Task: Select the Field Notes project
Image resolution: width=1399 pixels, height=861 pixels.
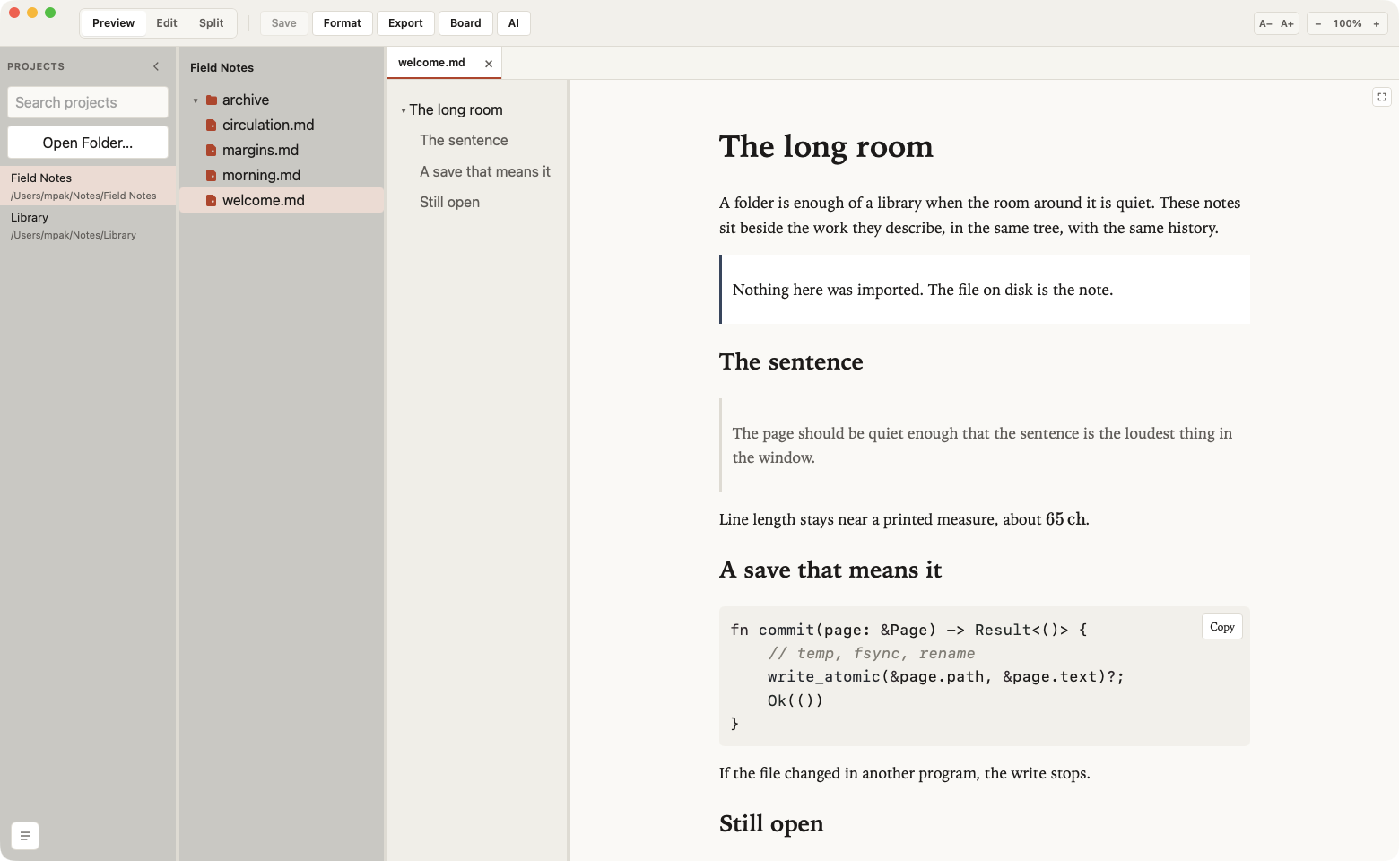Action: (88, 186)
